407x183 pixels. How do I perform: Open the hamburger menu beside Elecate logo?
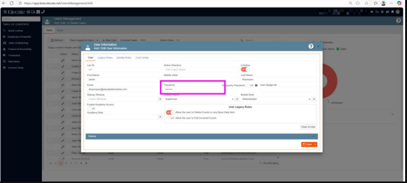5,12
